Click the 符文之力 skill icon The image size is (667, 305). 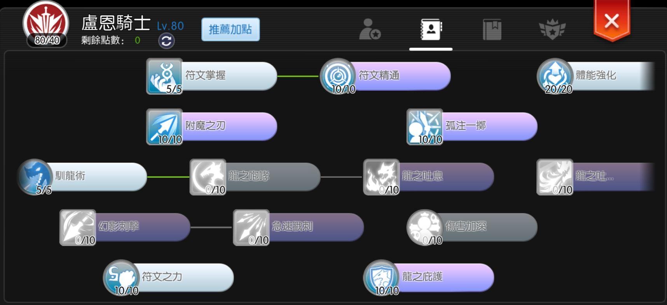121,277
